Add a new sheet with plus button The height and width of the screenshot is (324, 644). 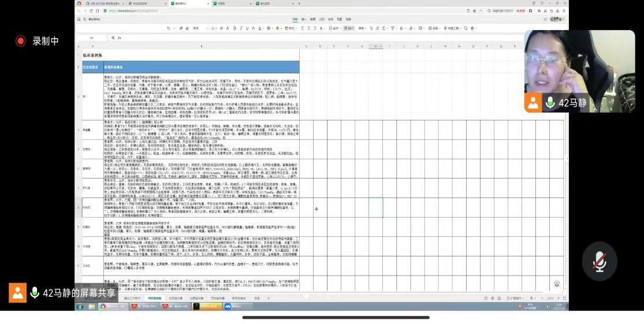tap(267, 298)
